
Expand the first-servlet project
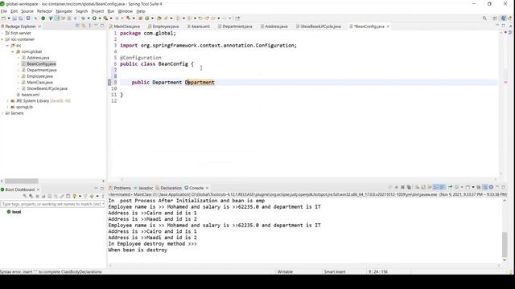(x=2, y=33)
